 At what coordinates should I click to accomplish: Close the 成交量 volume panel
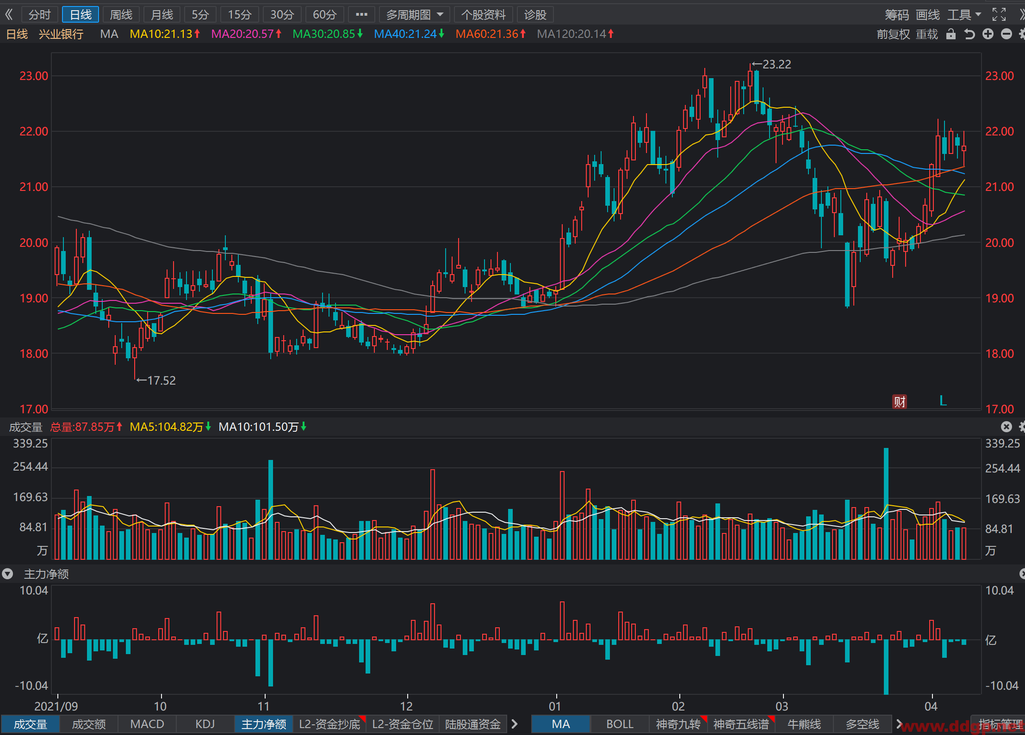click(x=1006, y=427)
